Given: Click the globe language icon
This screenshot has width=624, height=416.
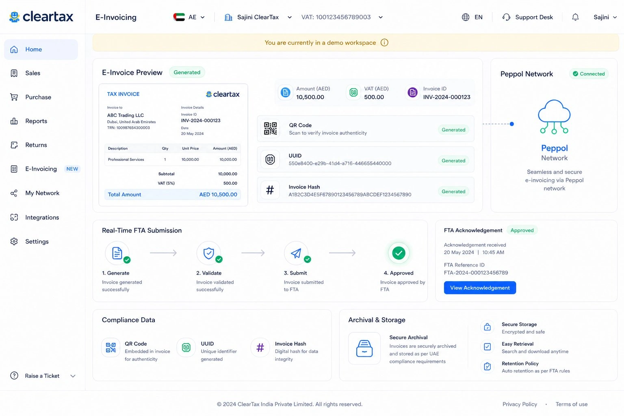Looking at the screenshot, I should pyautogui.click(x=466, y=17).
